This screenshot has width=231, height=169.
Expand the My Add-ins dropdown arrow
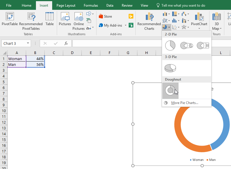pos(125,25)
